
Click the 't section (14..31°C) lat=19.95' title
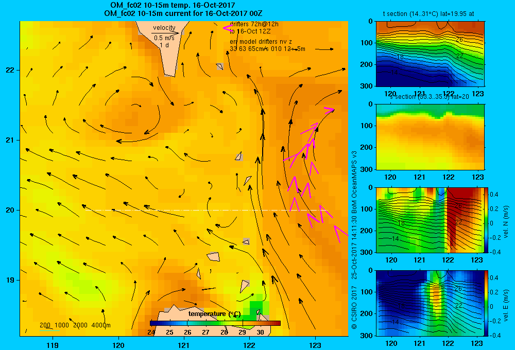(x=428, y=14)
